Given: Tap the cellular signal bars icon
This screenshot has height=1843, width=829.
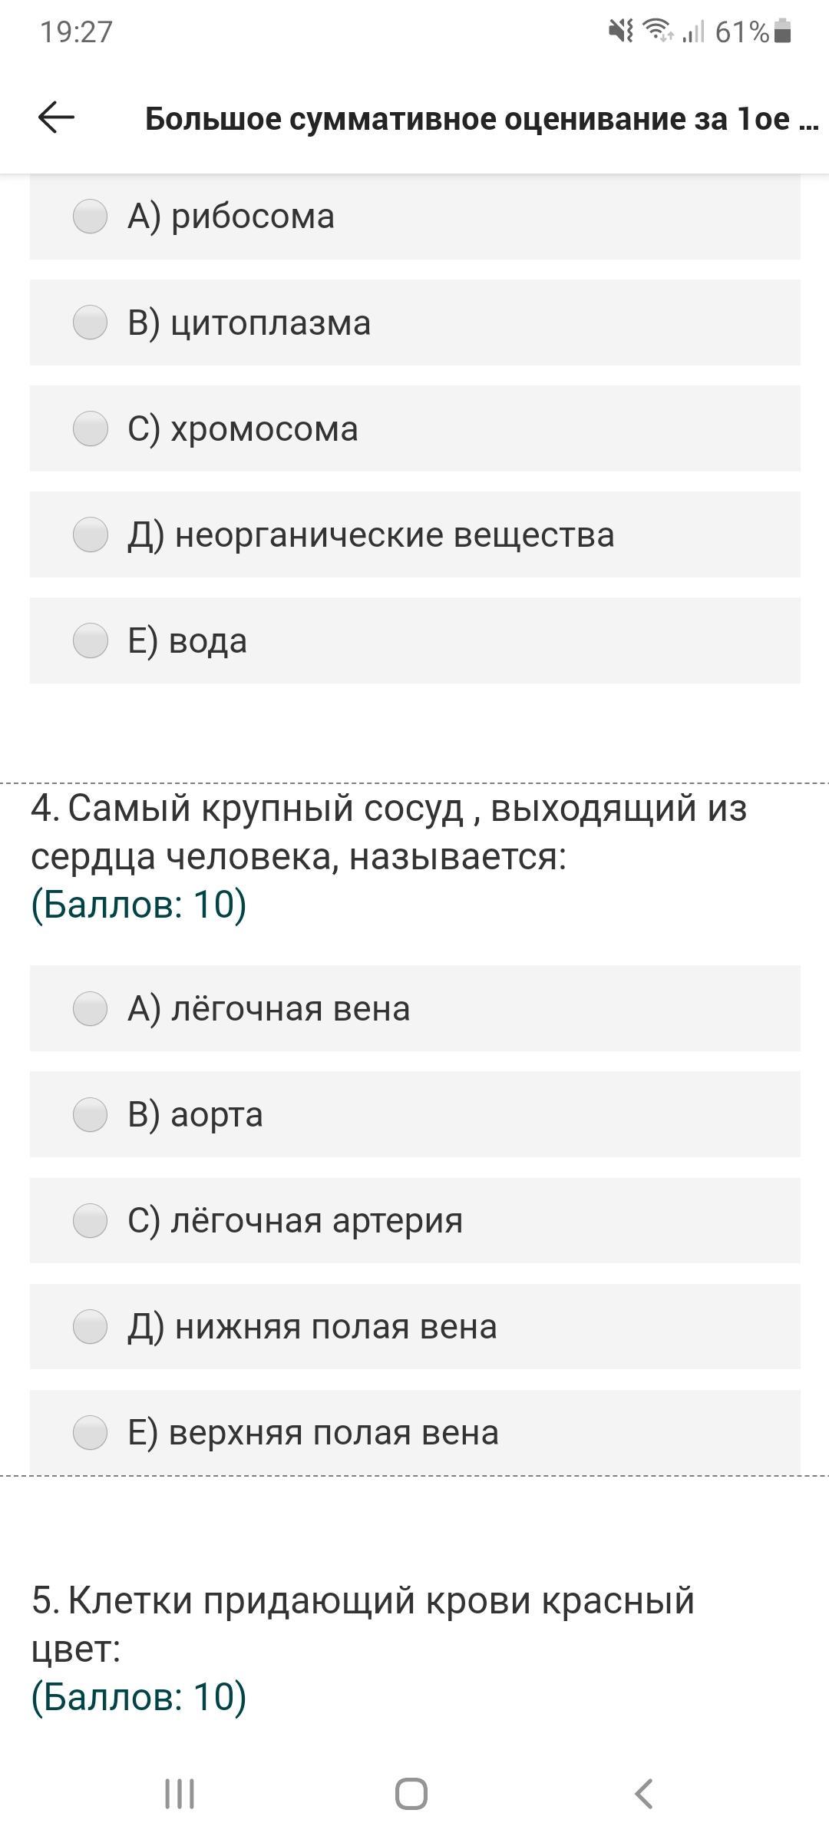Looking at the screenshot, I should 693,31.
